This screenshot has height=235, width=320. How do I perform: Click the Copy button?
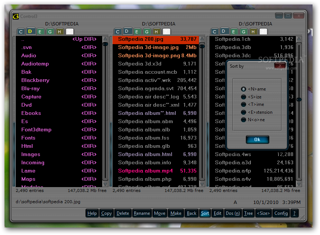click(107, 213)
